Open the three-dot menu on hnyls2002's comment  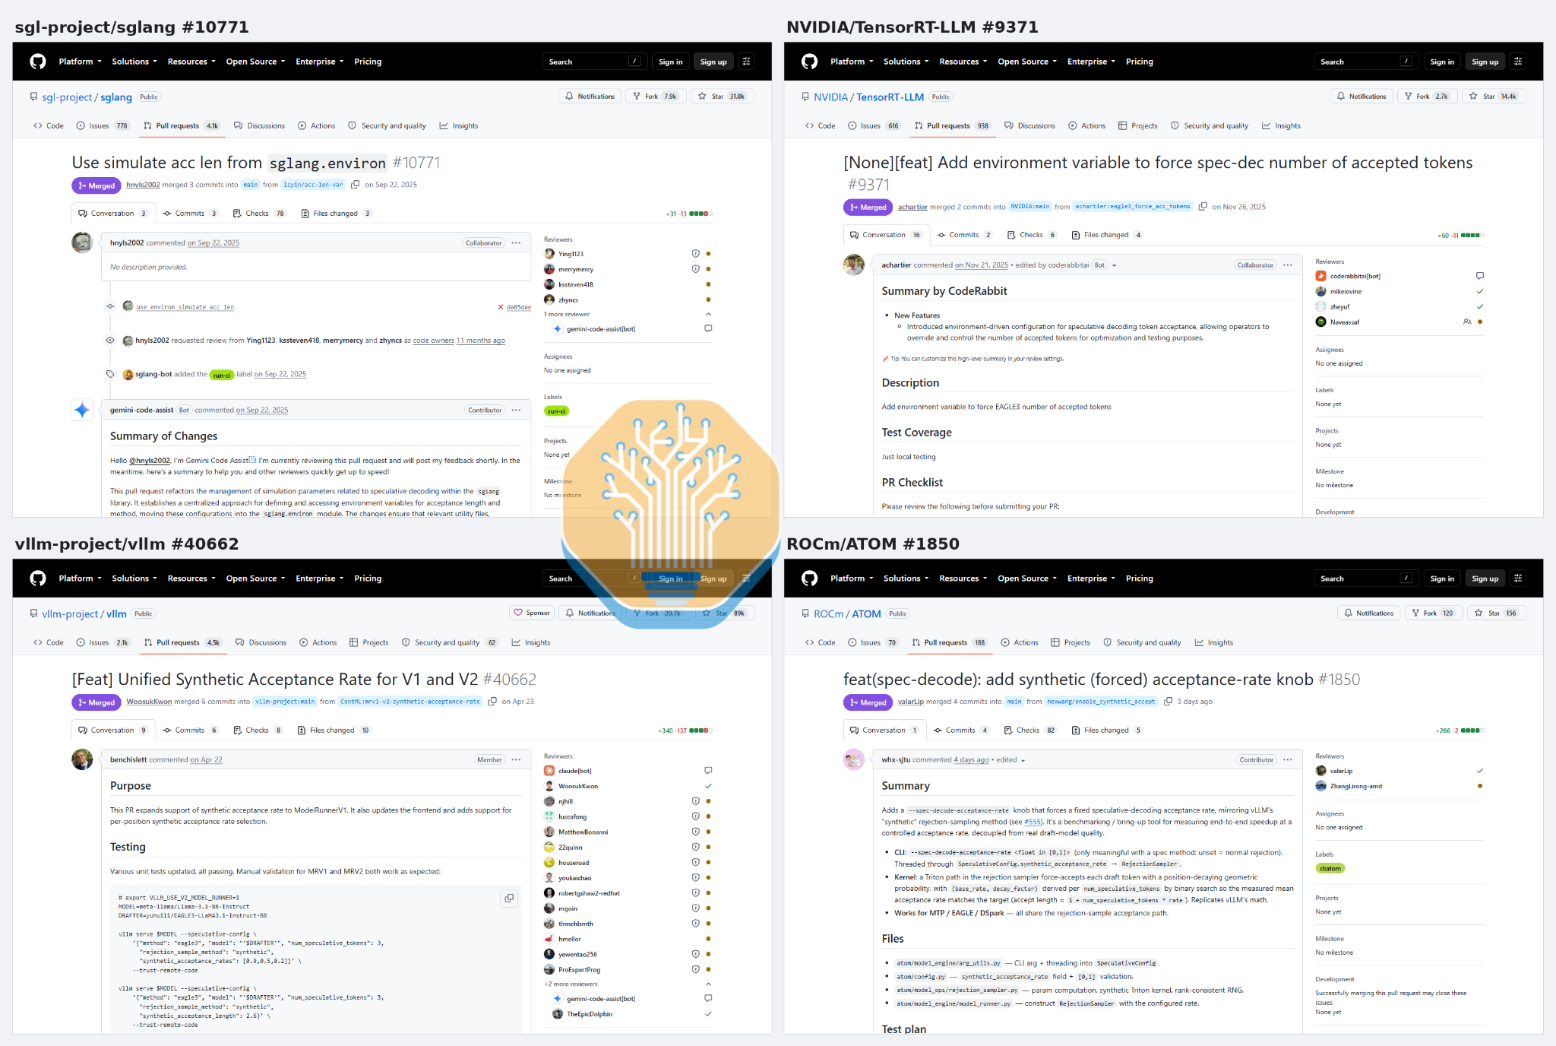pos(517,243)
